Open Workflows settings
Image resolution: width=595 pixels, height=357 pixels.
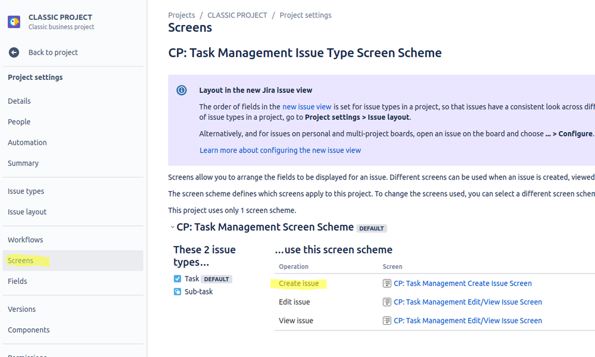[26, 240]
